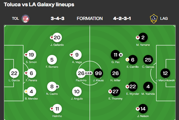Click the TOL team abbreviation
Image resolution: width=179 pixels, height=120 pixels.
tap(15, 18)
